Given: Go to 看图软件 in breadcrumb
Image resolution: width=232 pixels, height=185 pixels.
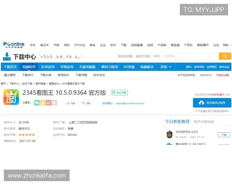Looking at the screenshot, I should (x=54, y=84).
